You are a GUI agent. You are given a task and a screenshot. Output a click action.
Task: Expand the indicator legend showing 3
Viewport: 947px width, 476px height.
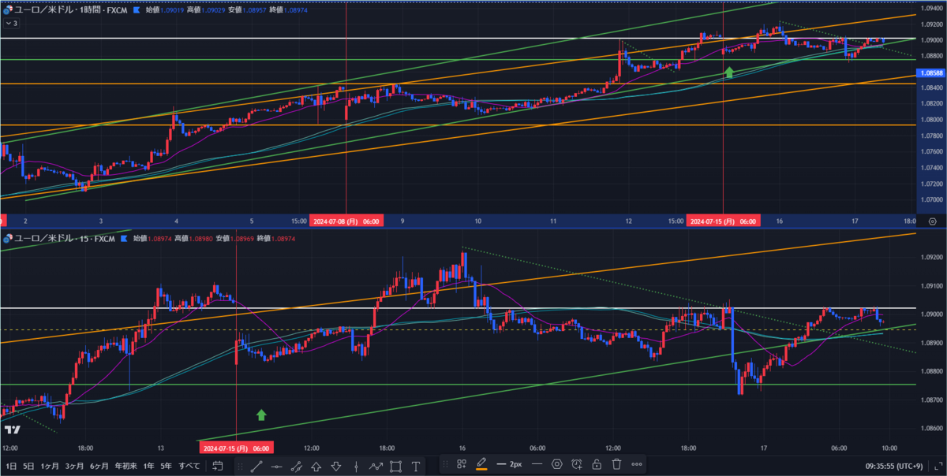[x=11, y=23]
